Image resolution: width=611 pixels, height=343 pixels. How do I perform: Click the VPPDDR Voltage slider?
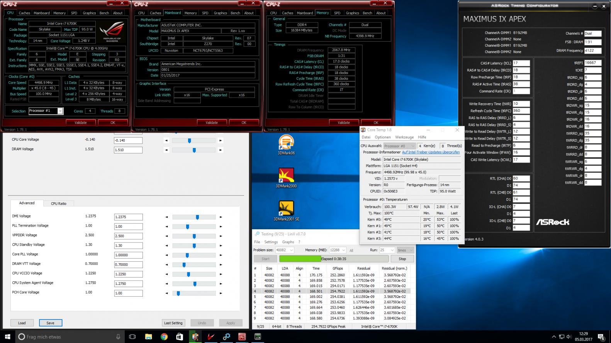pos(193,236)
